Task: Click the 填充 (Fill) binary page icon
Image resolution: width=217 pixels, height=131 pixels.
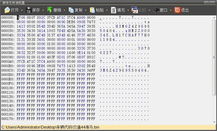Action: pos(114,10)
